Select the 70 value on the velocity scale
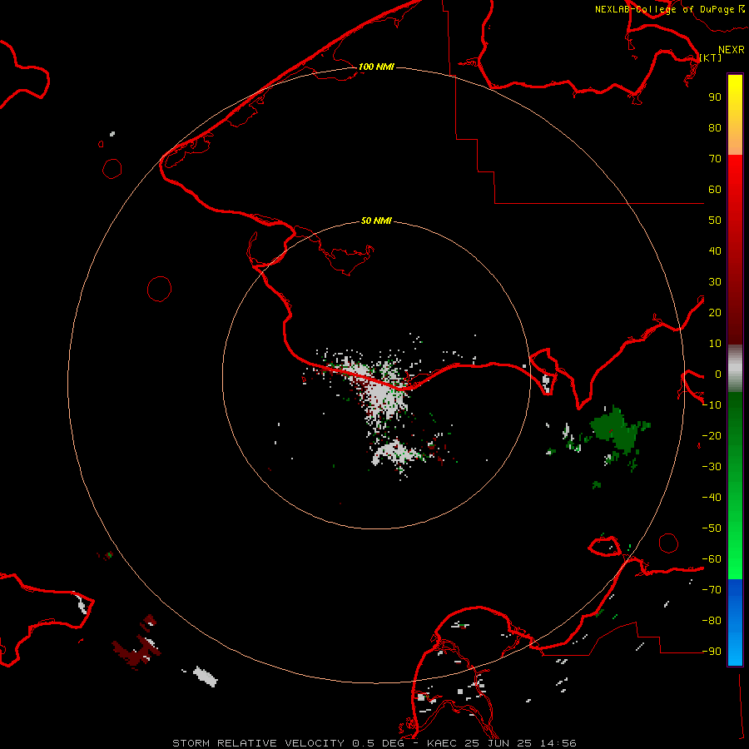Screen dimensions: 749x749 point(715,159)
